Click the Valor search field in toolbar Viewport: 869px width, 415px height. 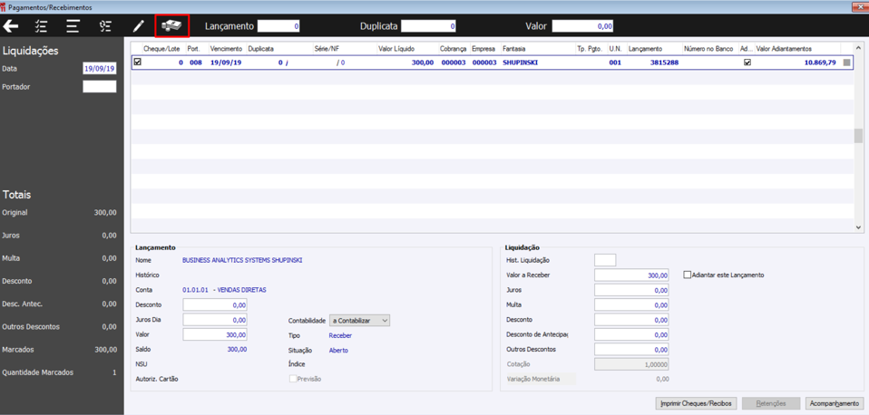pos(582,26)
